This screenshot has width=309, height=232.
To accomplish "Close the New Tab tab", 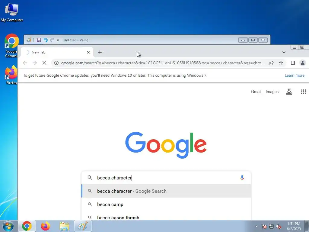I will click(x=88, y=52).
